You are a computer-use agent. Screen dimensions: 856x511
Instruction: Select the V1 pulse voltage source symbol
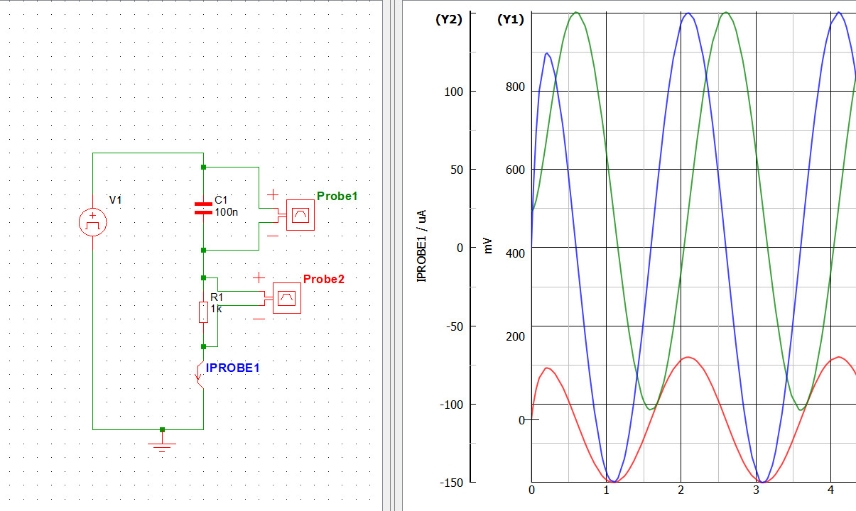click(92, 222)
